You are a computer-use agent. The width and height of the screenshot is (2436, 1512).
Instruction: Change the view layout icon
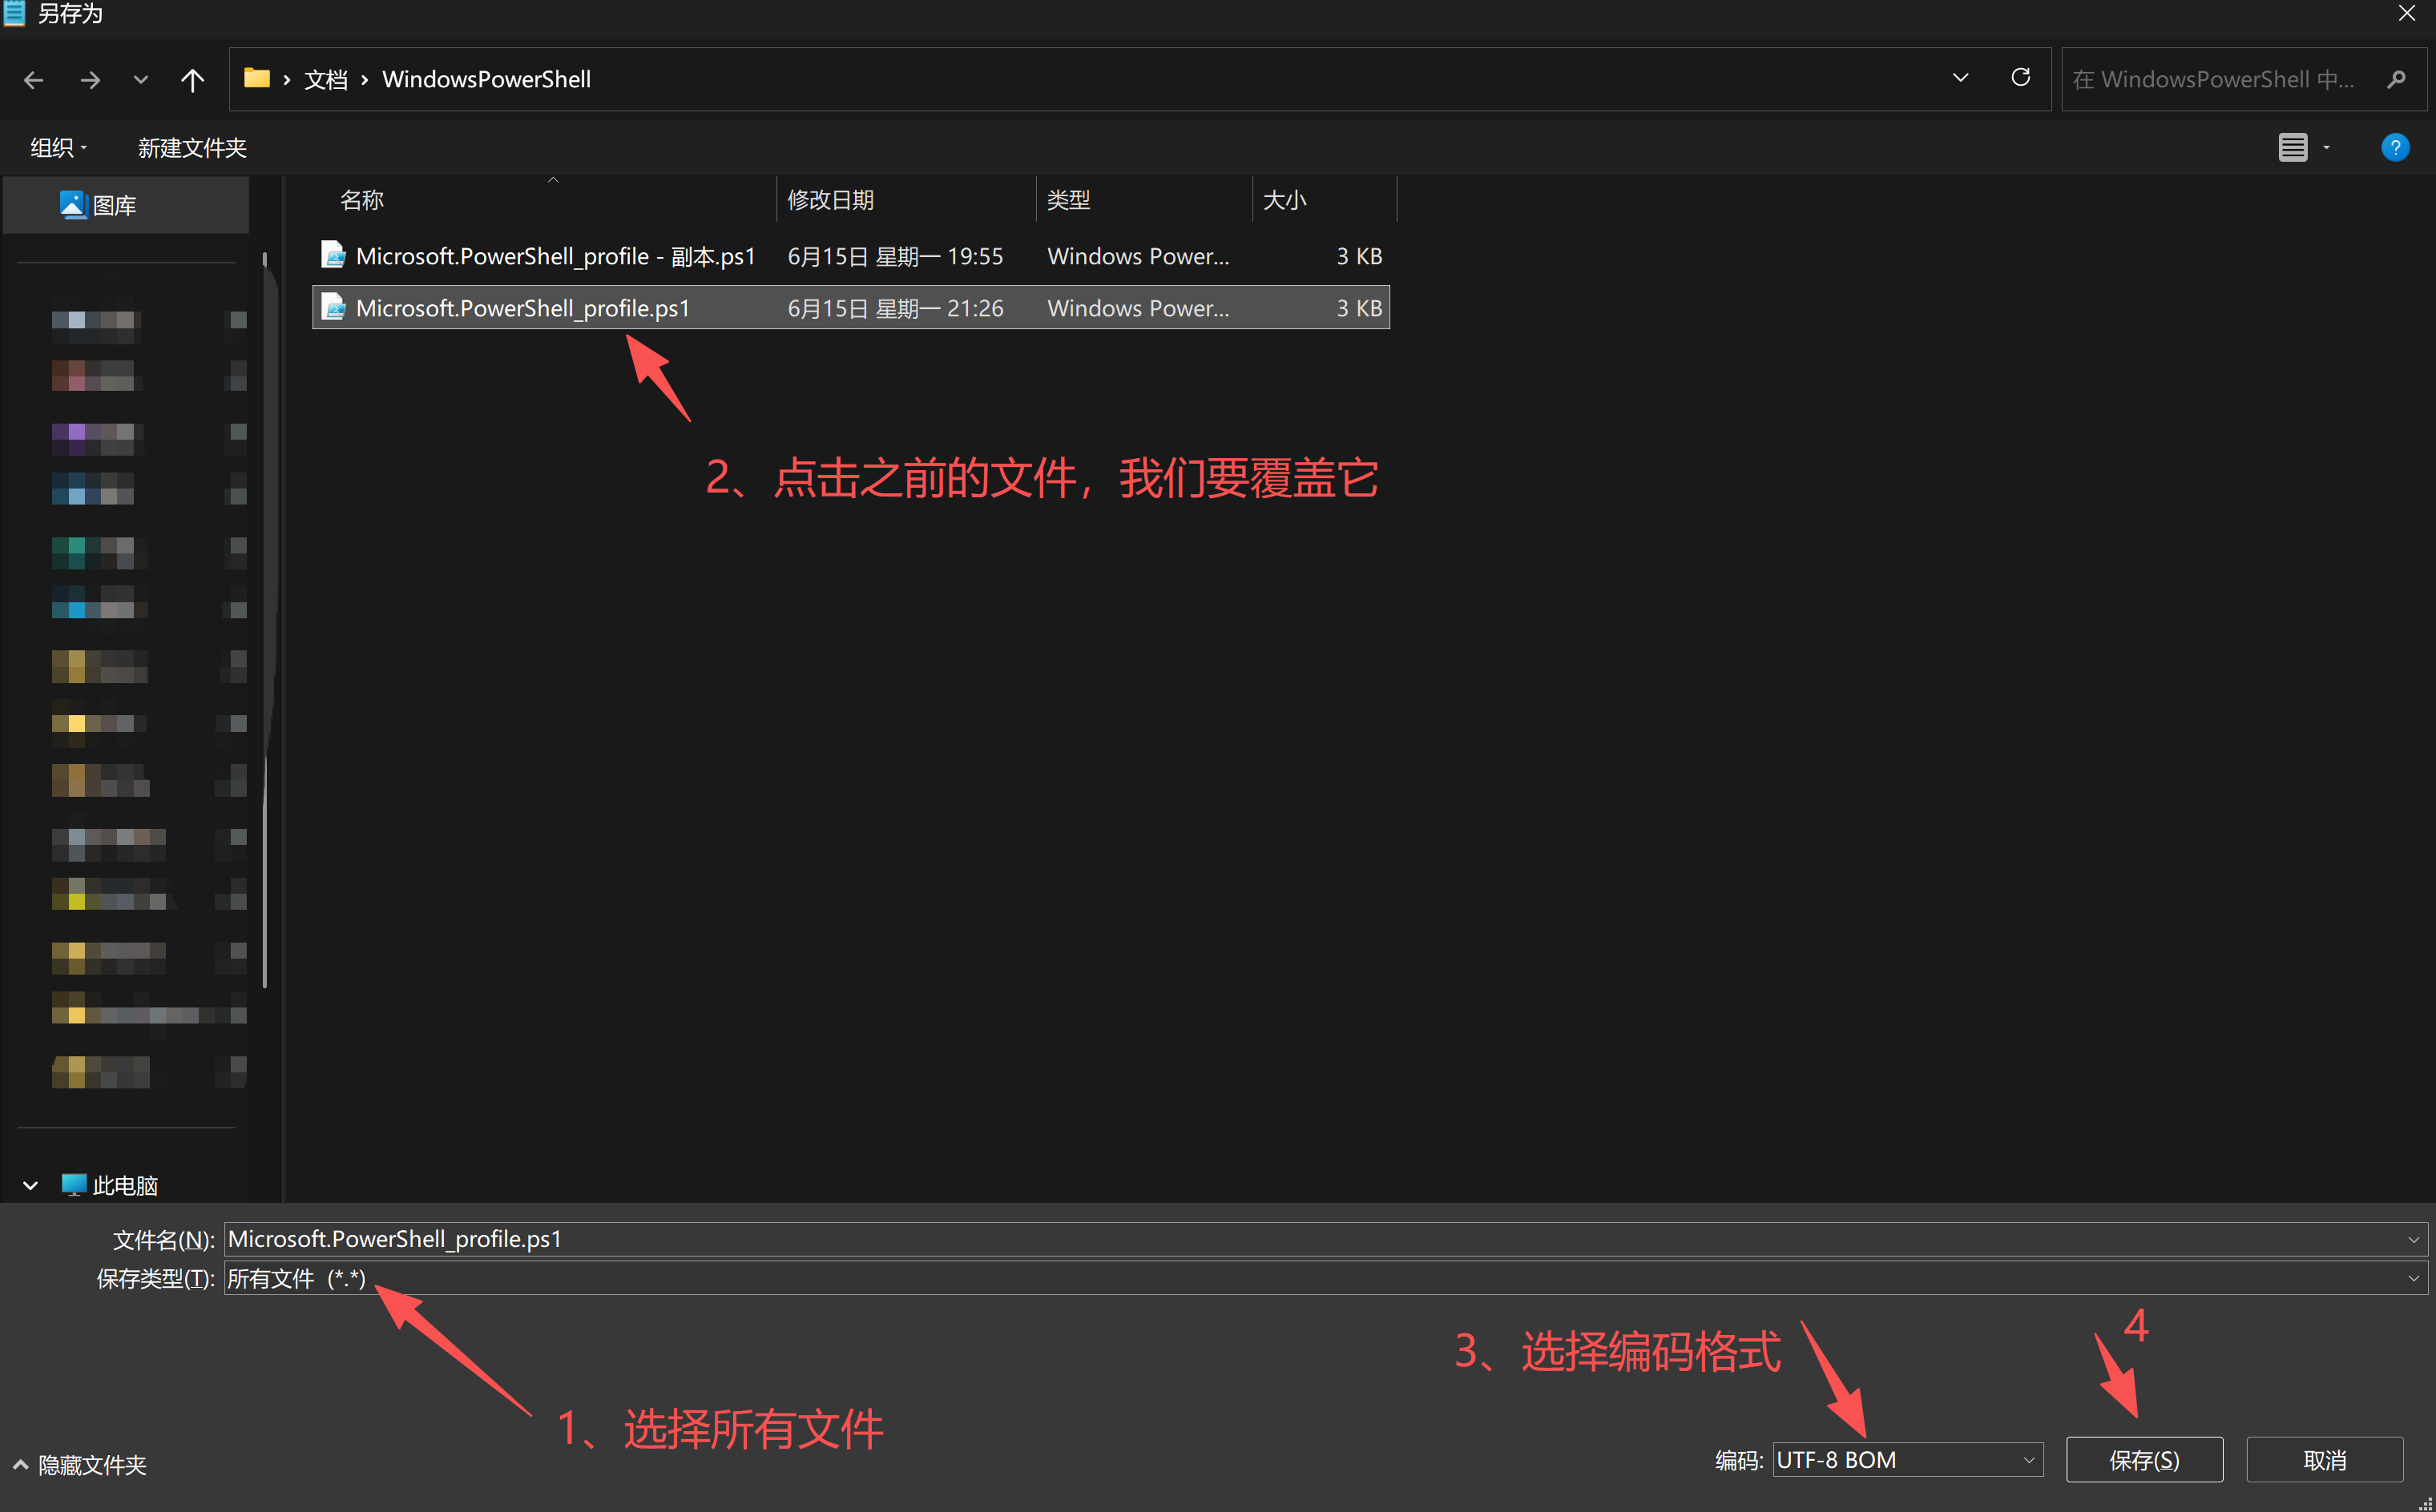click(x=2293, y=148)
